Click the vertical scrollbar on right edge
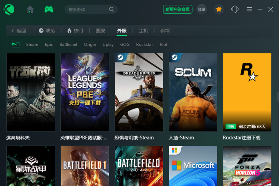 [x=278, y=97]
